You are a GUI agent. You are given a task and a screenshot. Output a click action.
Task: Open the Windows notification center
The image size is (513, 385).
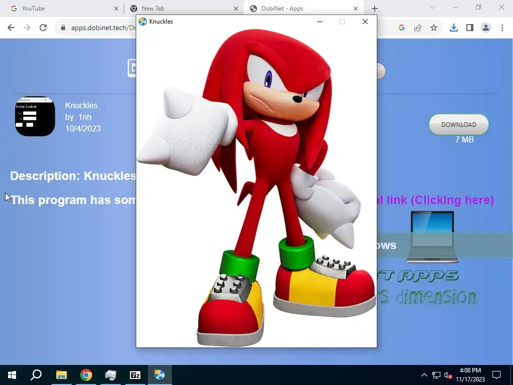pos(496,375)
